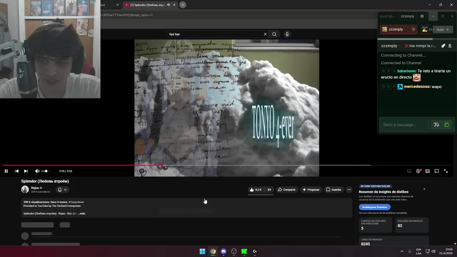Add a new chatroom in KickTalk
The image size is (457, 257).
[x=443, y=30]
